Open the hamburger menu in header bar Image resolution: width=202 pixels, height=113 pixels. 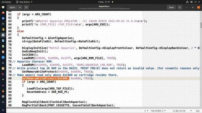(x=180, y=8)
